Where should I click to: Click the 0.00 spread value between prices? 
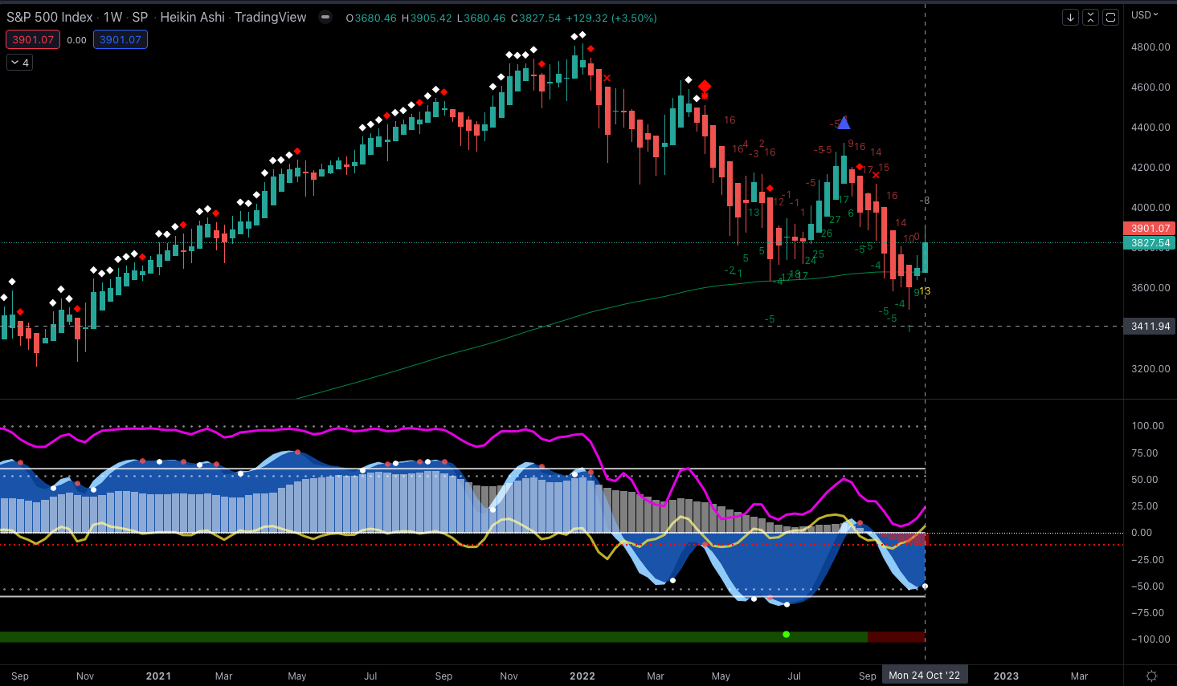76,40
